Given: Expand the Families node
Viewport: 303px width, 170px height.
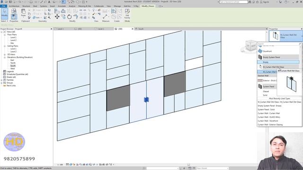Looking at the screenshot, I should (x=1, y=80).
